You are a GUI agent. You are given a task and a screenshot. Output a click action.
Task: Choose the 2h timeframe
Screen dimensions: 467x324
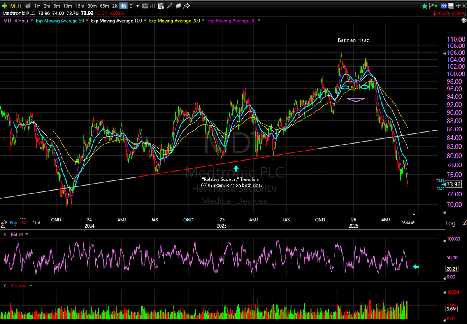click(115, 6)
